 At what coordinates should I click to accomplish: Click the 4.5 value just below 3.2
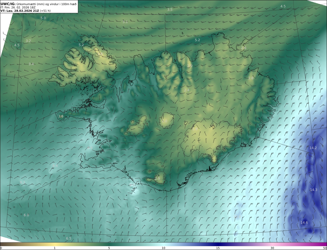[17, 45]
